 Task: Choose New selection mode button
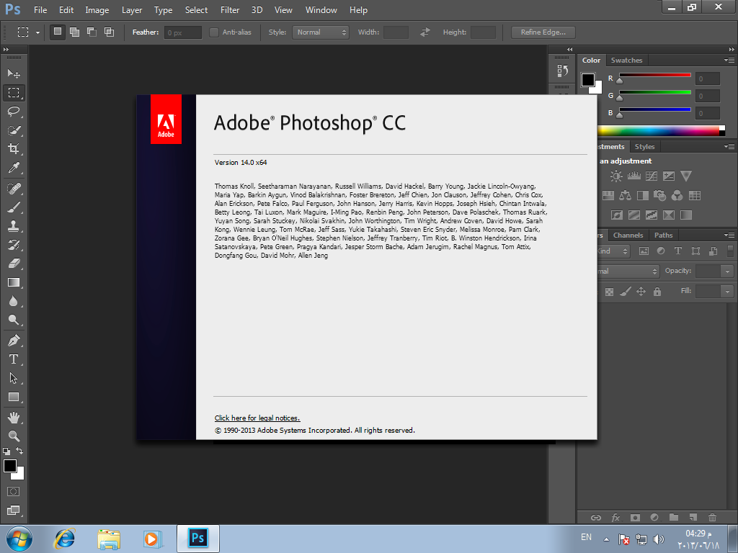(x=58, y=32)
